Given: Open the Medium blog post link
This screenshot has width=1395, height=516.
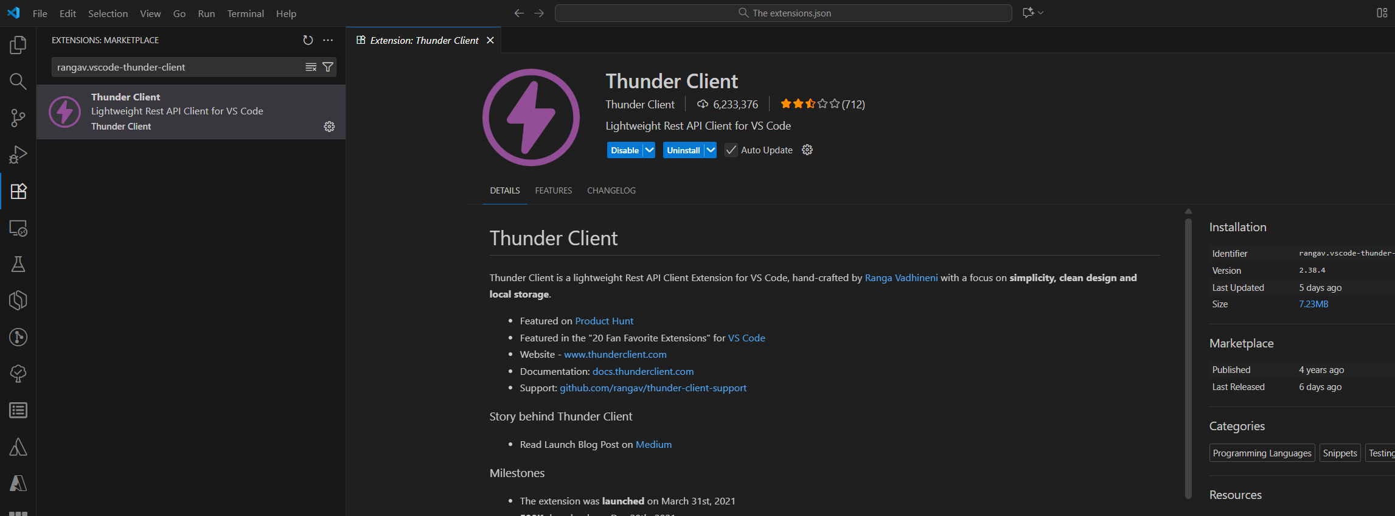Looking at the screenshot, I should [653, 444].
